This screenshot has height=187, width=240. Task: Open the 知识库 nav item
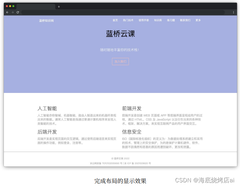pos(158,20)
